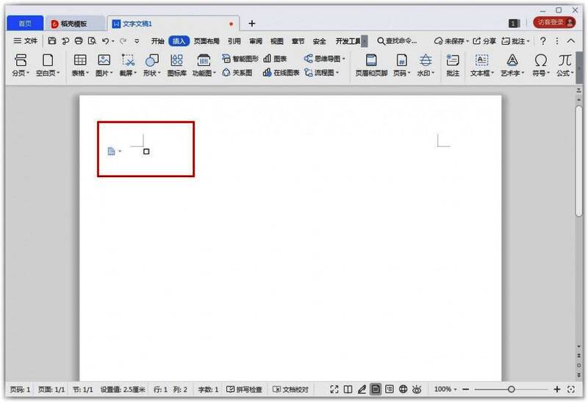Switch to the 页面布局 ribbon tab
This screenshot has height=402, width=588.
tap(207, 41)
